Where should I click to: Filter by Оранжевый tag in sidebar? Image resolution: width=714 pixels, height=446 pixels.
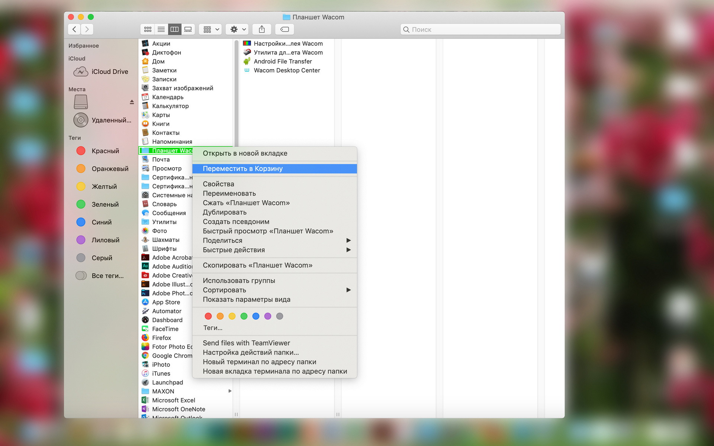click(102, 169)
